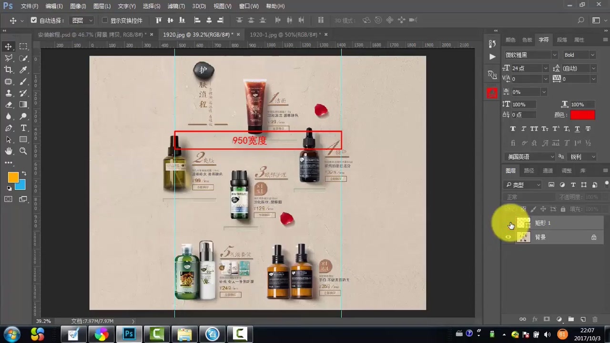The image size is (610, 343).
Task: Open the History panel icon
Action: (x=492, y=44)
